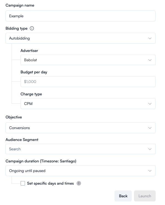Image resolution: width=165 pixels, height=205 pixels.
Task: Click the Budget per day input
Action: pos(88,82)
